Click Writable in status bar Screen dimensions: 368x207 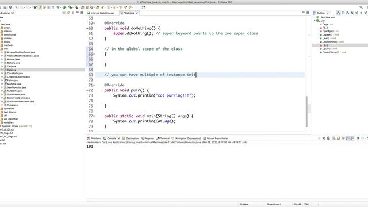(x=244, y=204)
